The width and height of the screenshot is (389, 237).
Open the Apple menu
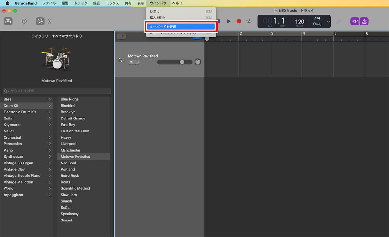click(7, 3)
